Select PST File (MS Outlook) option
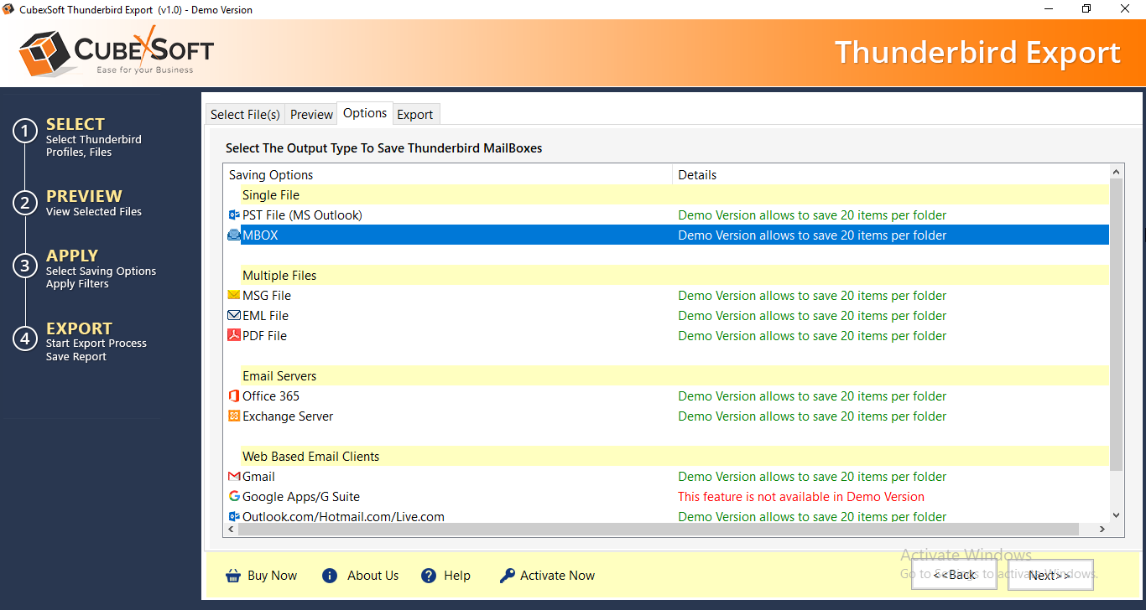This screenshot has height=610, width=1146. click(x=302, y=215)
